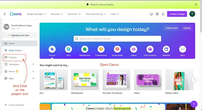Open the hamburger menu icon

pos(5,14)
